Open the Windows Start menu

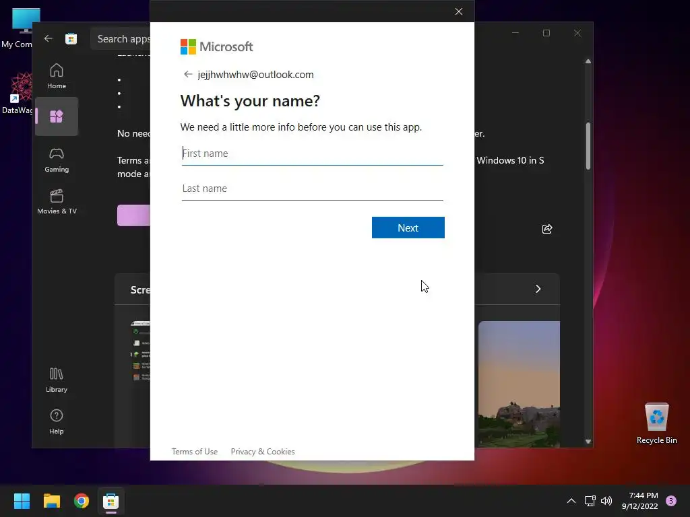pyautogui.click(x=22, y=501)
